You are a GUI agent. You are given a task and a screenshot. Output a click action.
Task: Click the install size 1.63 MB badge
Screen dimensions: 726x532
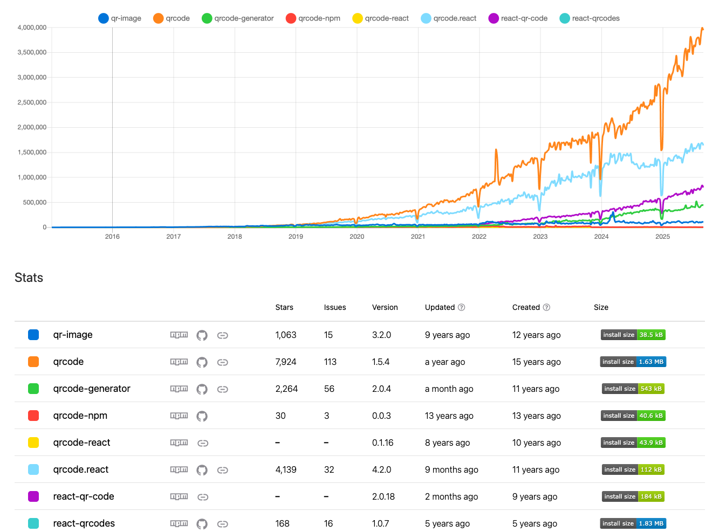tap(633, 362)
